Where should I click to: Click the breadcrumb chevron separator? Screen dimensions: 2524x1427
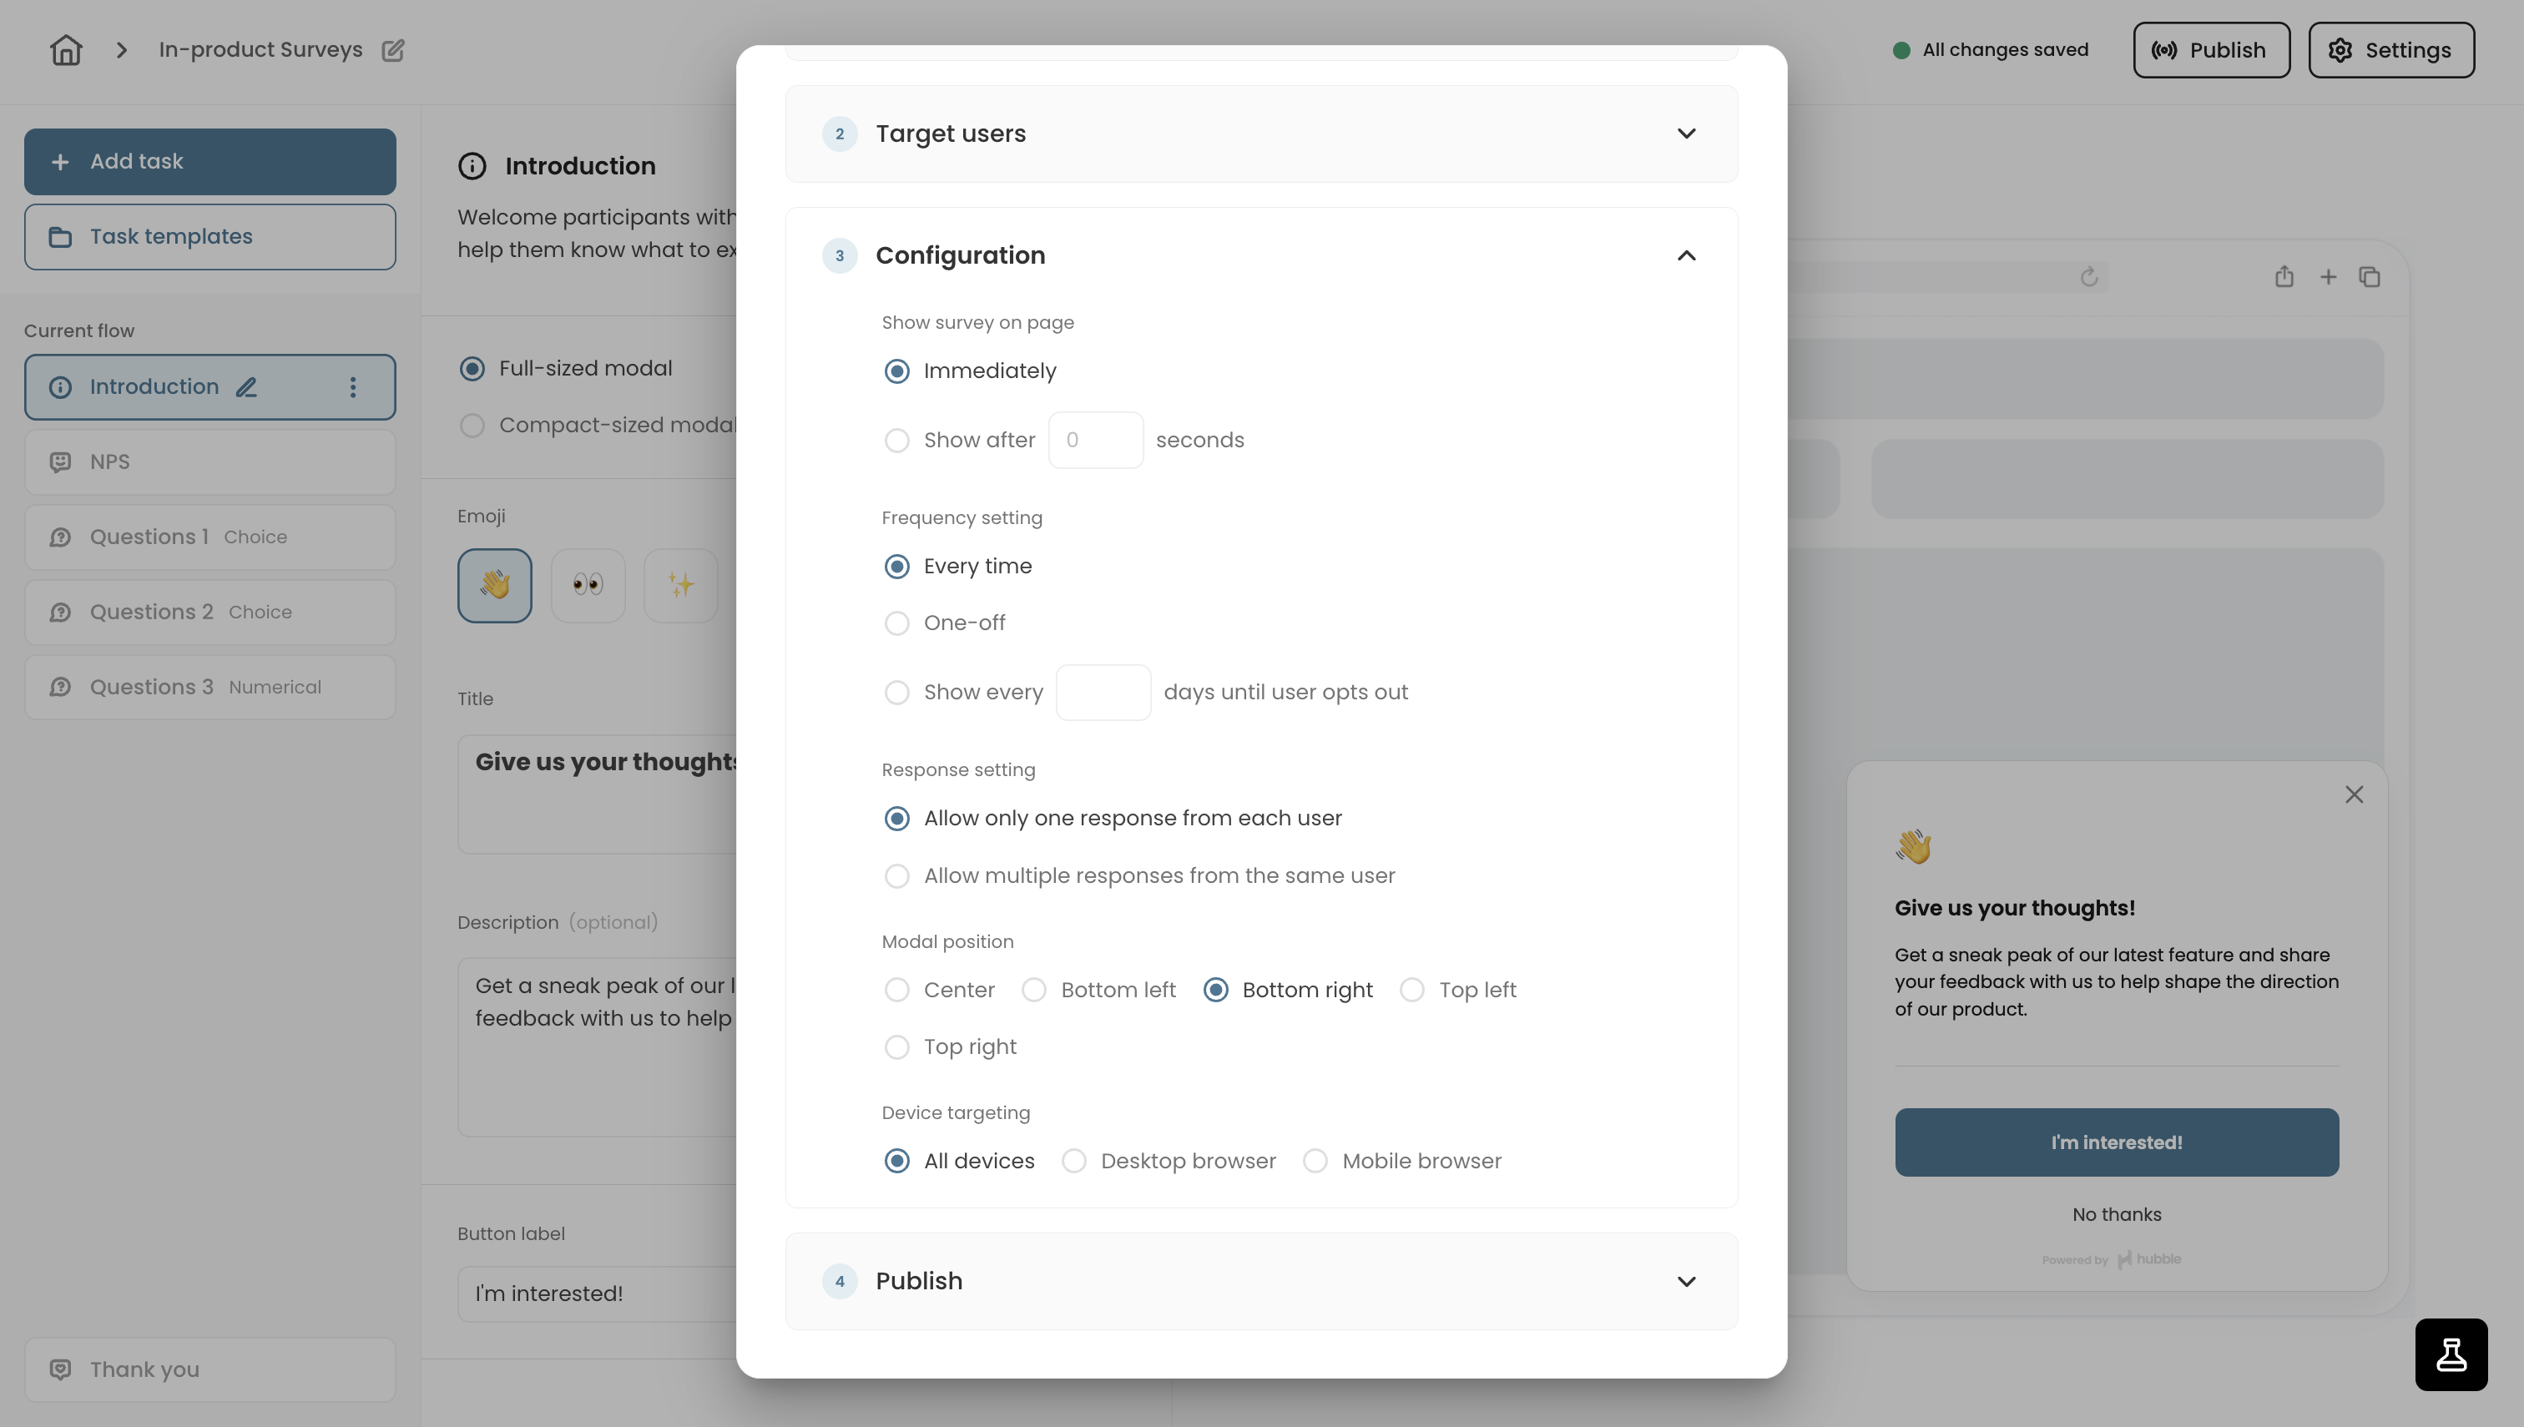(x=122, y=50)
